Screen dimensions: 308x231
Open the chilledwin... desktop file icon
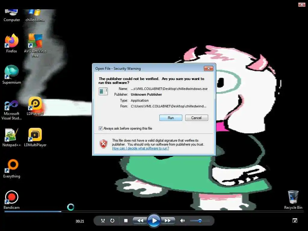pos(35,15)
